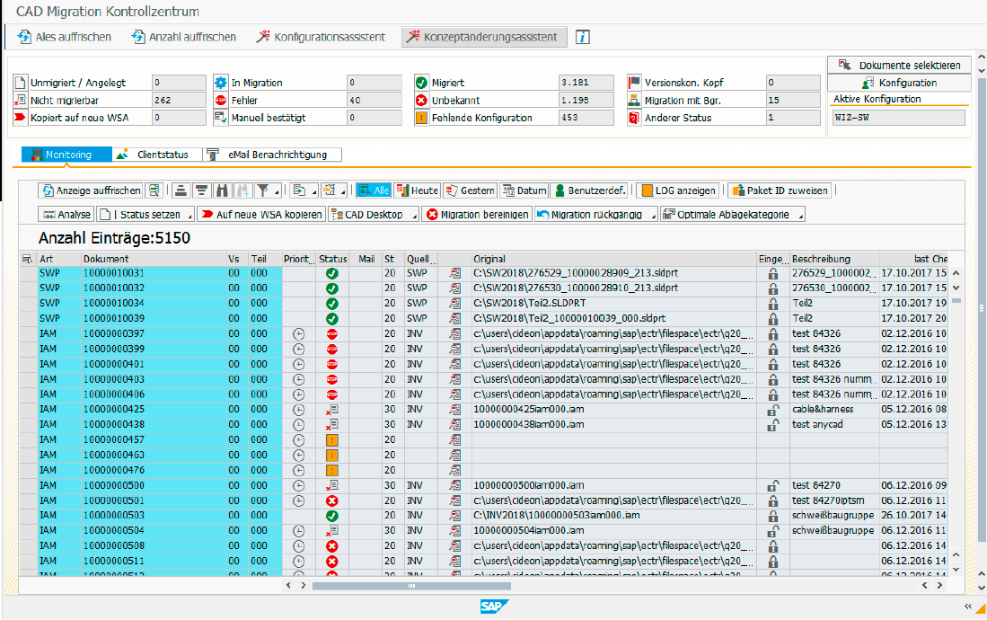Click the red X status in row 10000000501
This screenshot has width=987, height=620.
[x=332, y=500]
